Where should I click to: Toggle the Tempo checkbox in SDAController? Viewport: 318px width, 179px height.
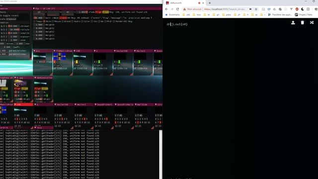[34, 21]
